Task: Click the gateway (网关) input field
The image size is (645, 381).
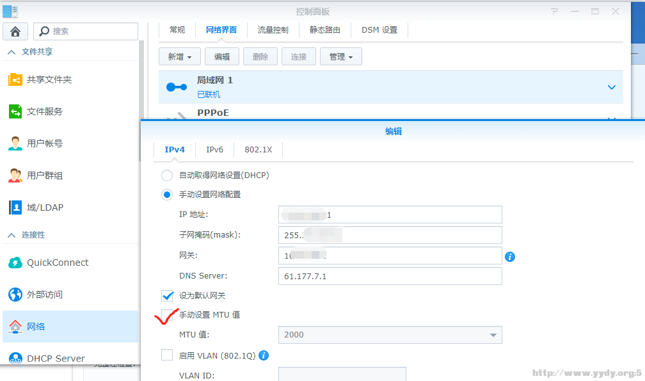Action: (390, 256)
